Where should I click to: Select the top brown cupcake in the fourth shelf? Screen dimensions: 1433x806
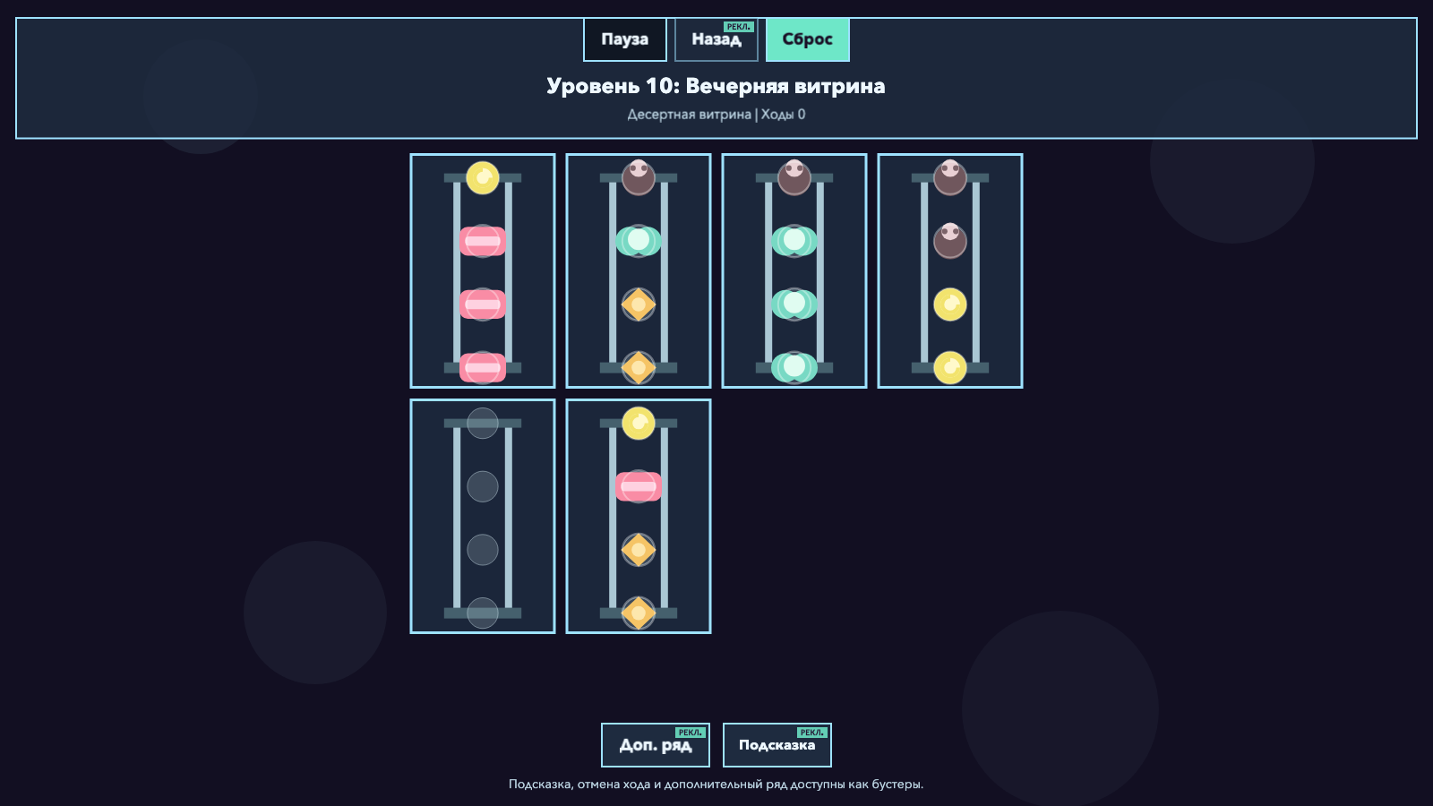tap(950, 178)
